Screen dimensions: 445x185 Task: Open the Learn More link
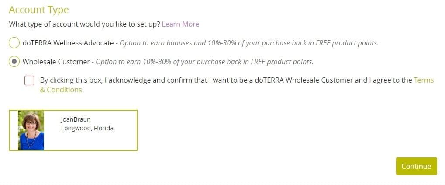pos(180,24)
